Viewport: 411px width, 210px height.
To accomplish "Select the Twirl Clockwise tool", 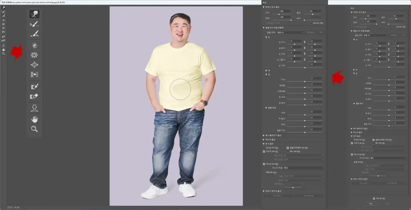I will point(34,45).
